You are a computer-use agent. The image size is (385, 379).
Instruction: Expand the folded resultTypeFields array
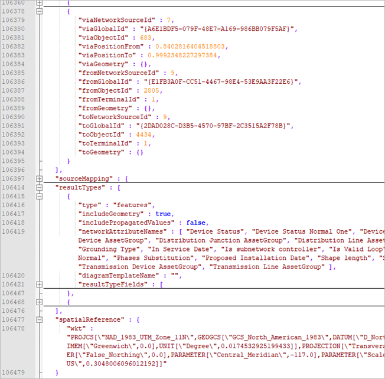coord(40,285)
